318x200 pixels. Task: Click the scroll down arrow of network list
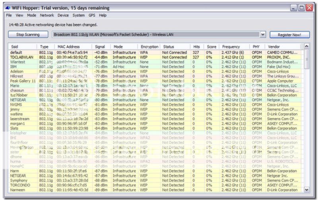tap(306, 189)
